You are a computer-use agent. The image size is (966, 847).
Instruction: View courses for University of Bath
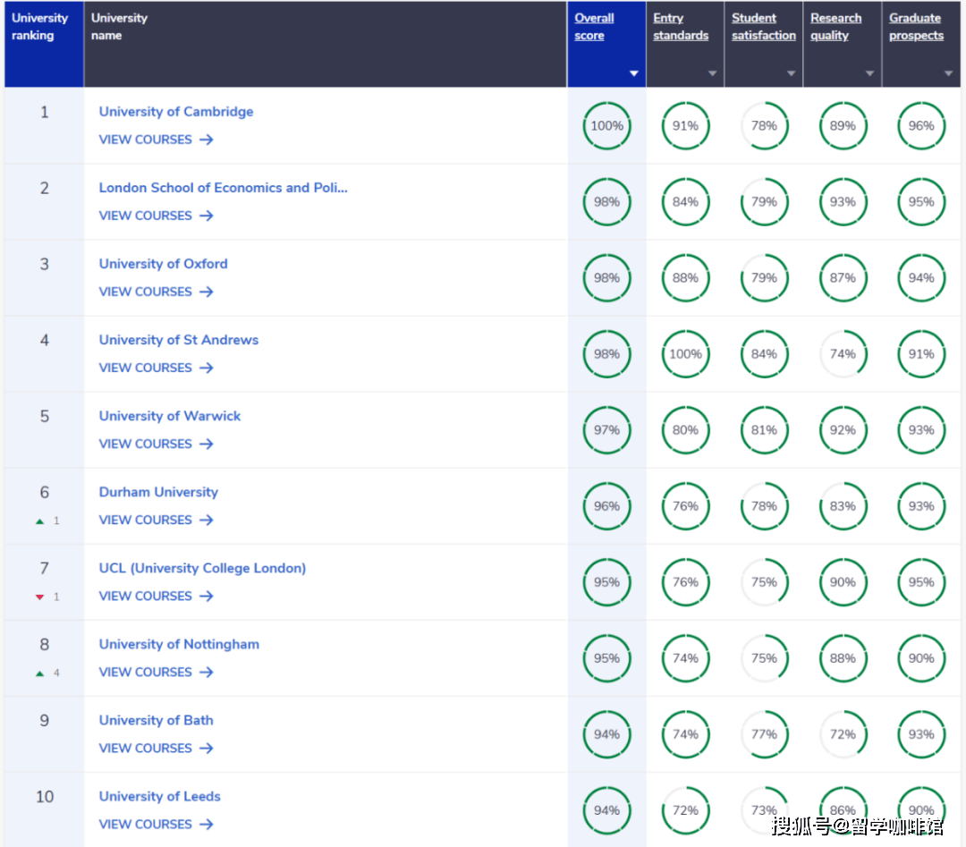pos(156,749)
